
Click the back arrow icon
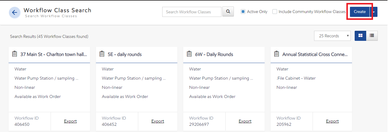point(14,12)
